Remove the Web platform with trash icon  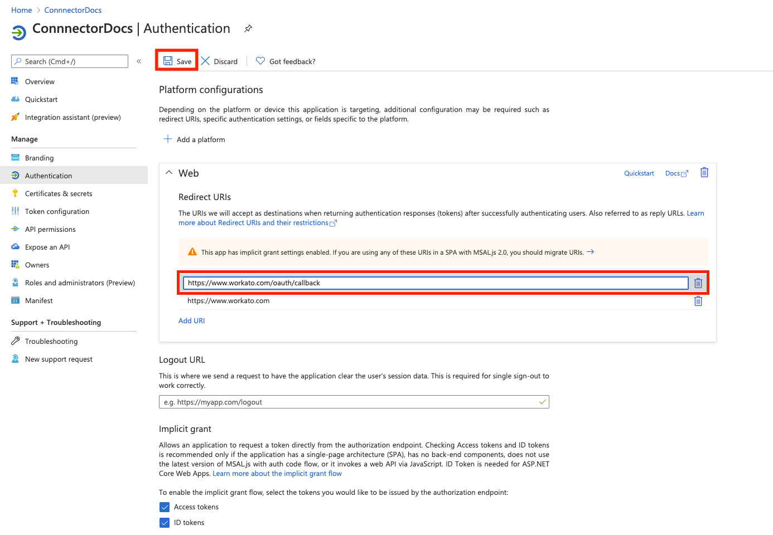(704, 173)
